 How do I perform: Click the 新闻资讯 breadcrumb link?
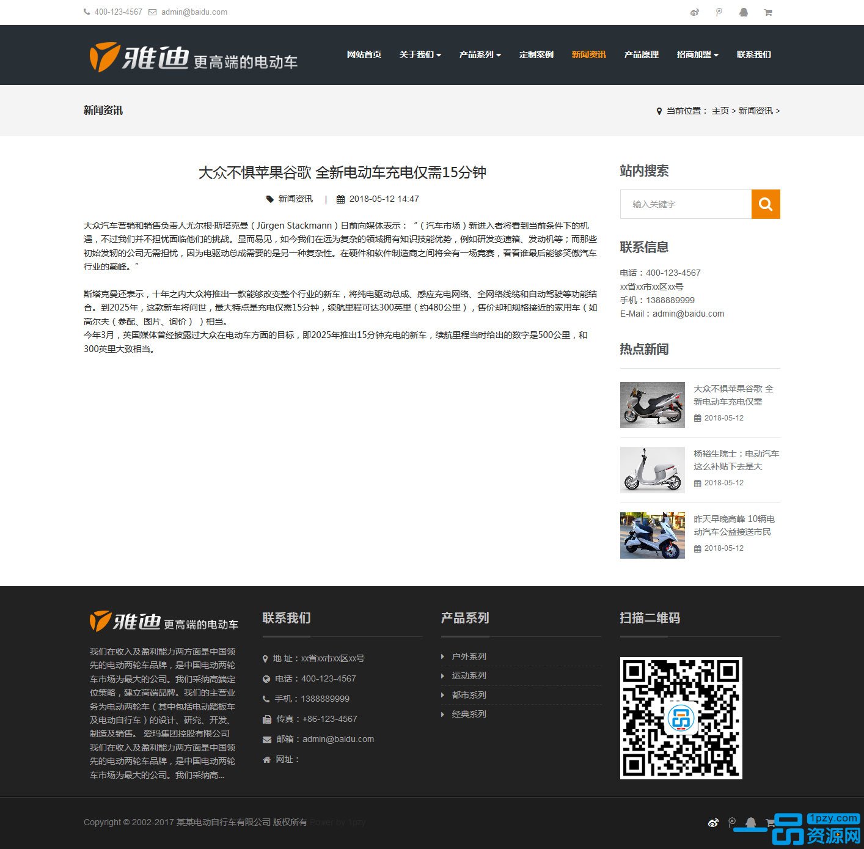tap(756, 111)
